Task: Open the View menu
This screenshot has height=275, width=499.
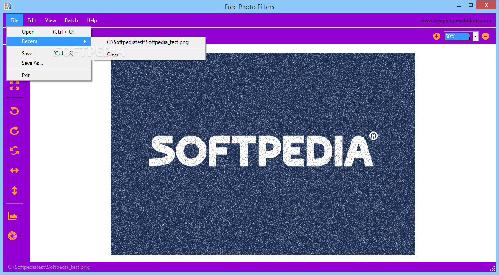Action: tap(51, 20)
